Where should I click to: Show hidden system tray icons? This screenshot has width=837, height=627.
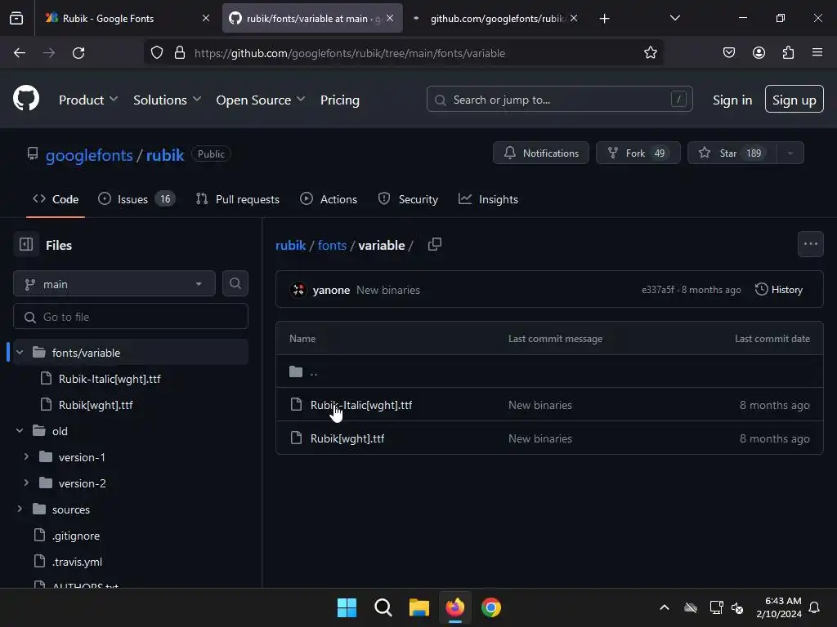(664, 607)
